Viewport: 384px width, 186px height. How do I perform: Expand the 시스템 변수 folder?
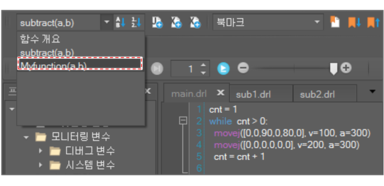pyautogui.click(x=41, y=165)
